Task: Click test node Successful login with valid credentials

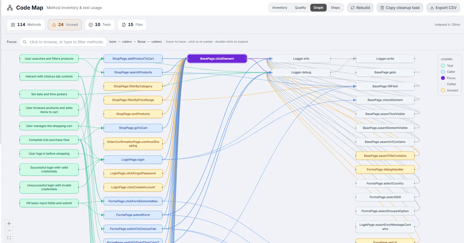Action: pos(49,169)
